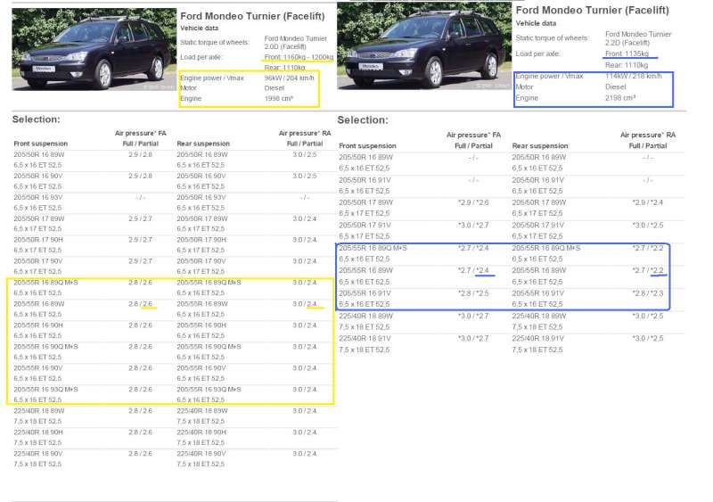Select 205/50R 16 93V in left front suspension column

(37, 197)
